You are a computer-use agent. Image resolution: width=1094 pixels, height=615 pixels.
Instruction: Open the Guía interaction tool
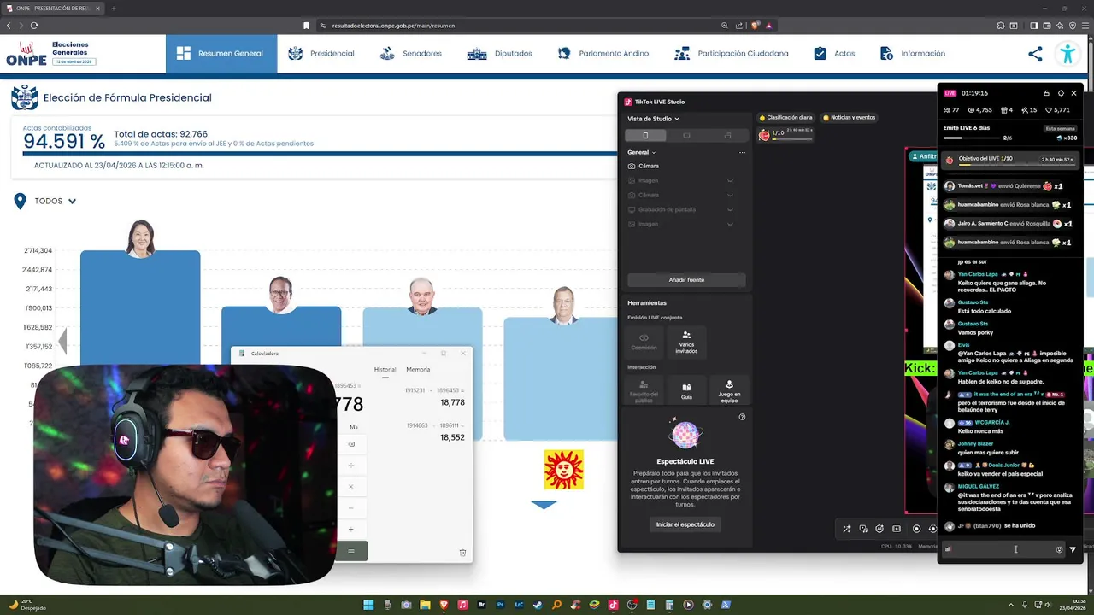[686, 390]
